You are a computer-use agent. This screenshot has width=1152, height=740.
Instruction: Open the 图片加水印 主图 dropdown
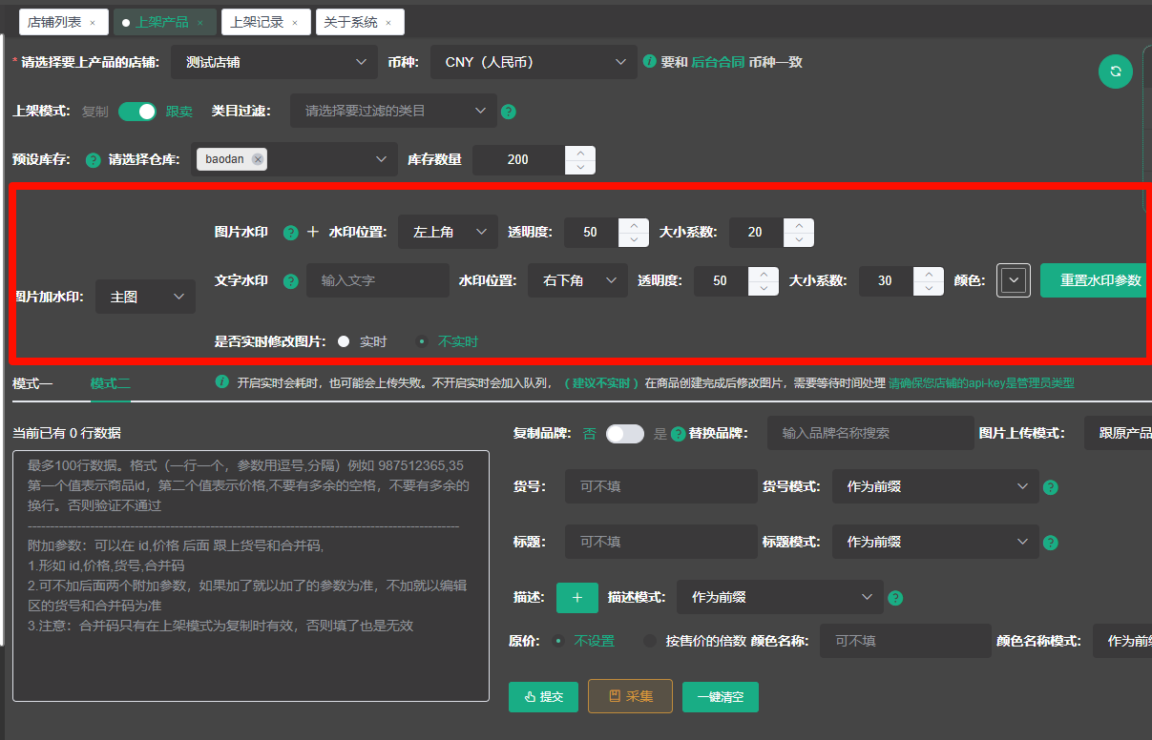145,298
